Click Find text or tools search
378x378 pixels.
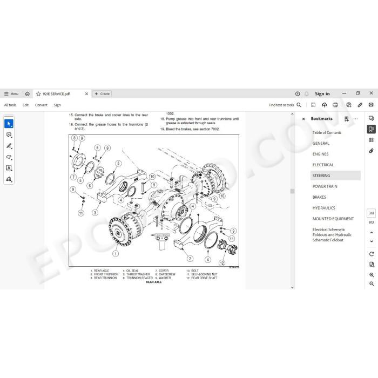click(x=285, y=105)
